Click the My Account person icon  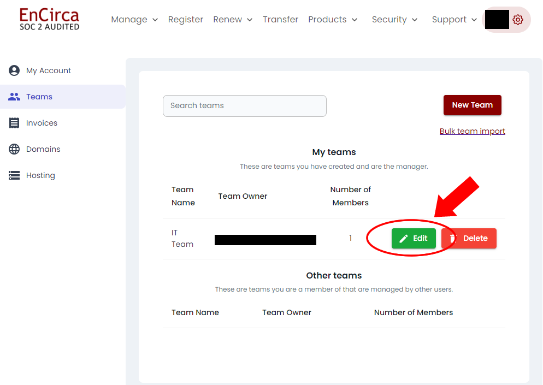(x=14, y=70)
